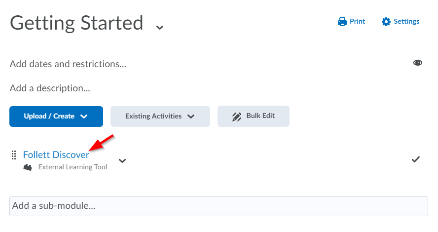Click the External Learning Tool puzzle icon
This screenshot has width=438, height=232.
[28, 167]
